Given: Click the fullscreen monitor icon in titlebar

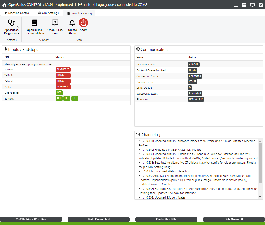Looking at the screenshot, I should pos(252,5).
